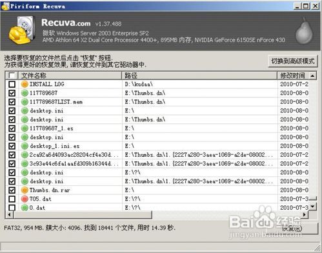Viewport: 322px width, 253px height.
Task: Check the 705.dat file checkbox
Action: click(12, 199)
